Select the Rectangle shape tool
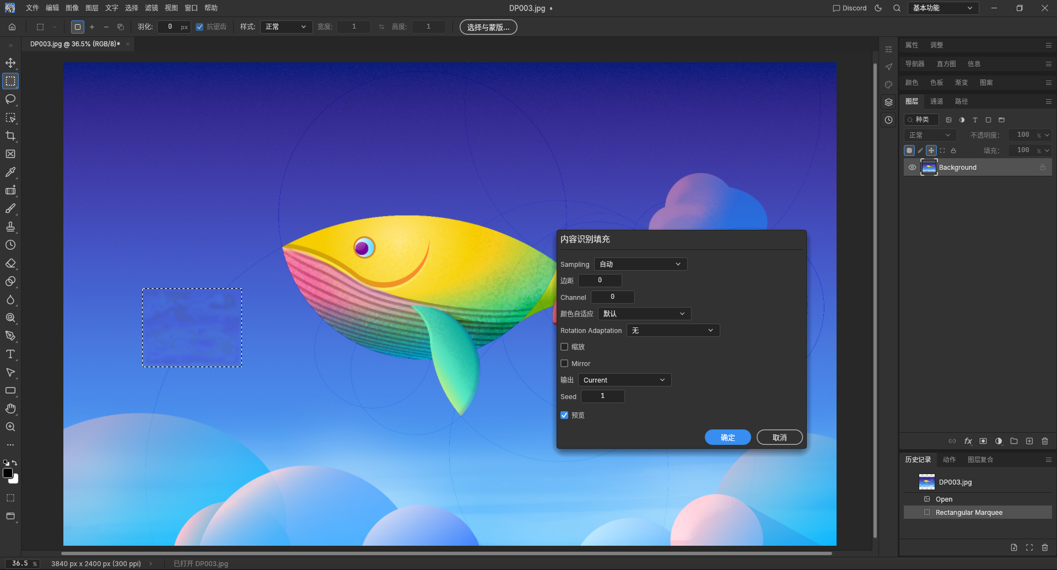The height and width of the screenshot is (570, 1057). coord(10,390)
